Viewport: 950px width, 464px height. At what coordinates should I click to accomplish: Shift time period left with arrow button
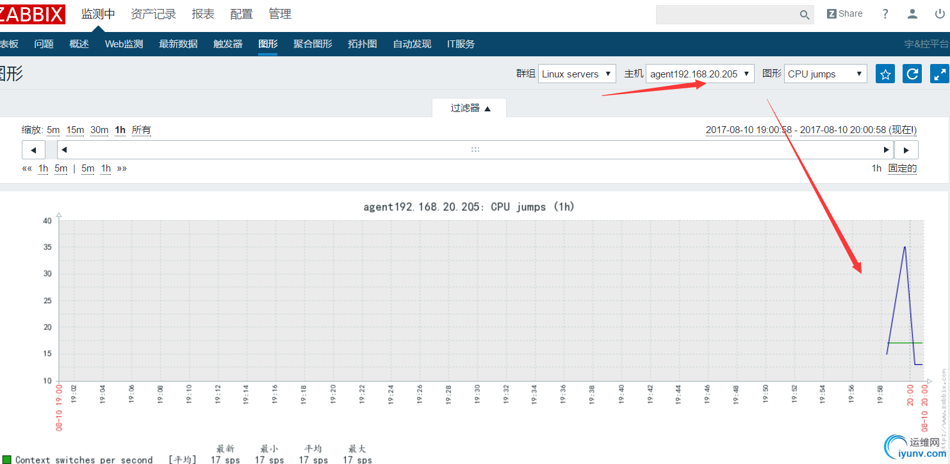33,150
